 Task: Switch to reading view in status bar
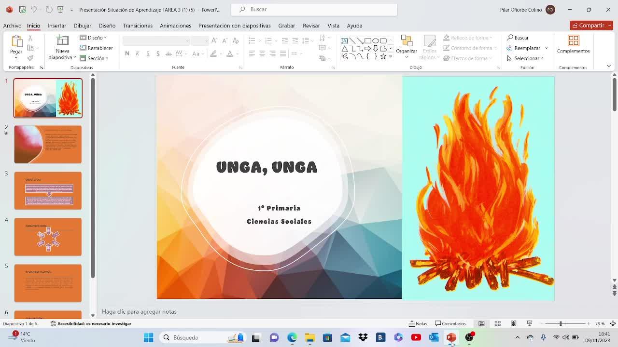[513, 323]
